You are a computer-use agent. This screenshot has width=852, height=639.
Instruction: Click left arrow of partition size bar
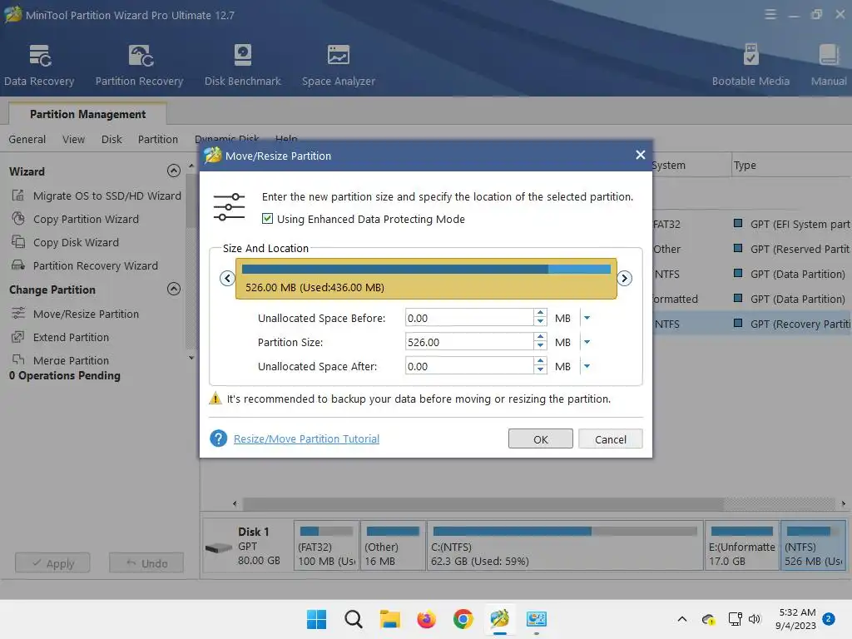(227, 278)
